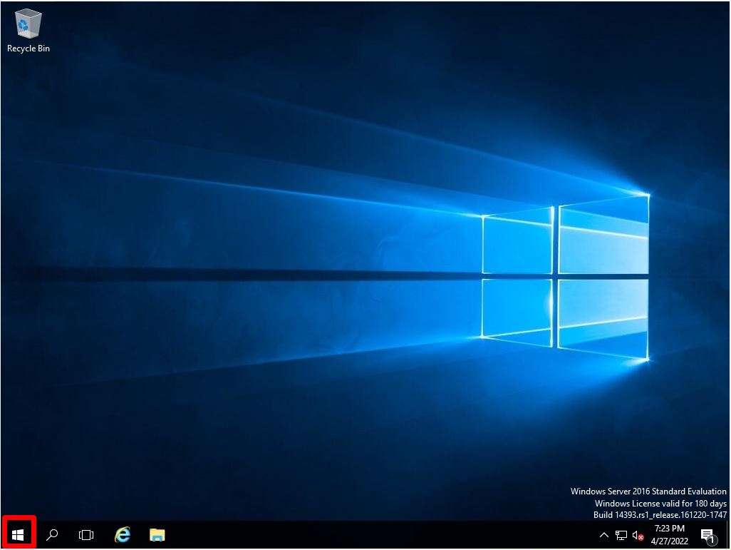Open File Explorer from taskbar
Screen dimensions: 731x550
tap(157, 534)
